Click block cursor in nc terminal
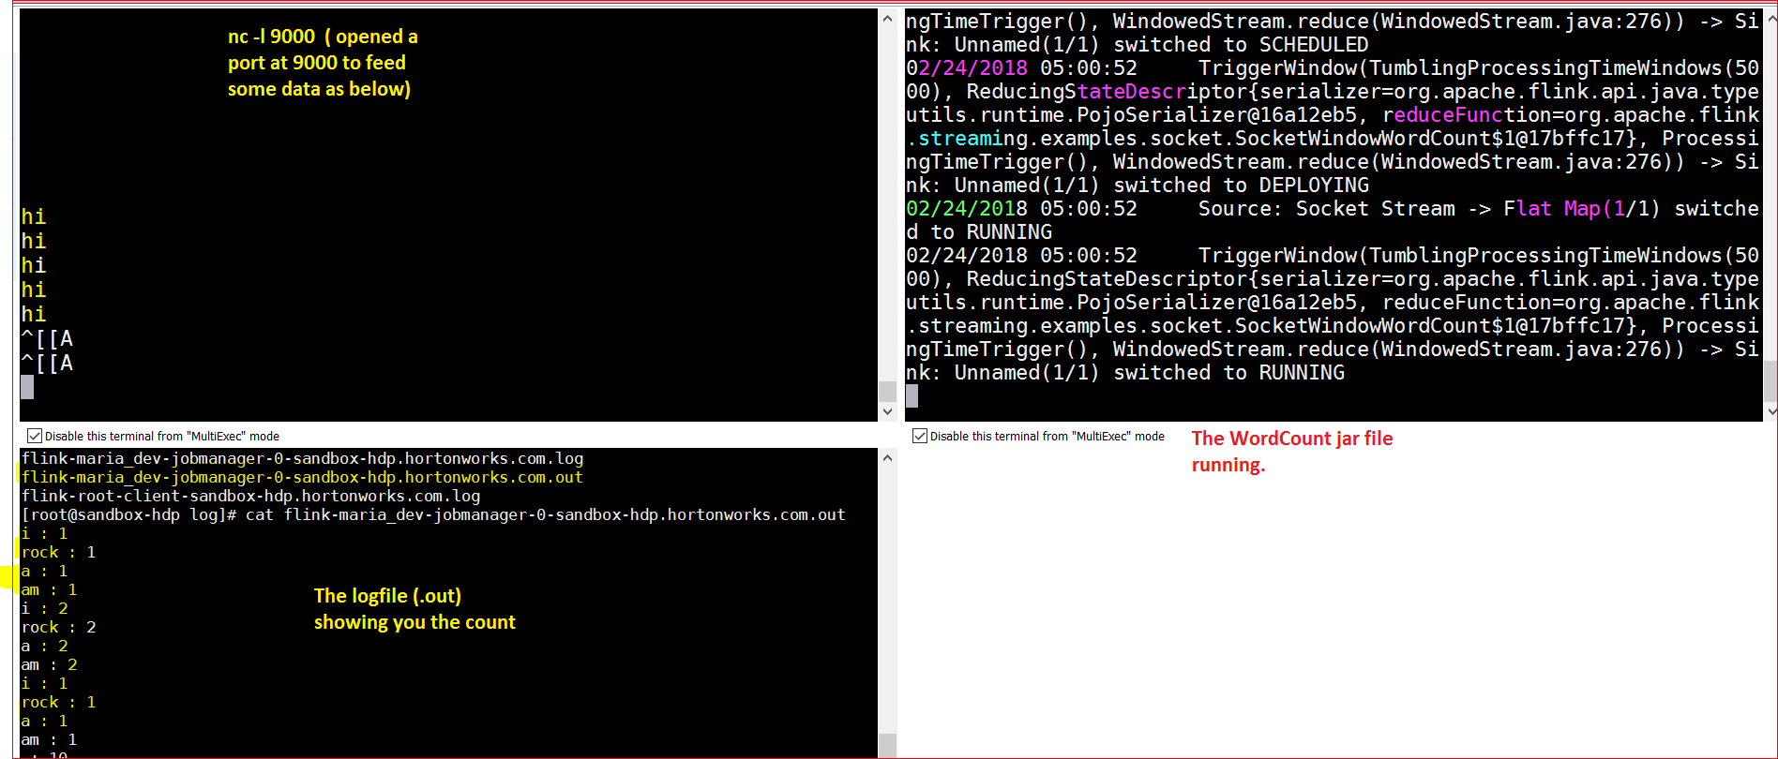The height and width of the screenshot is (759, 1778). [27, 387]
